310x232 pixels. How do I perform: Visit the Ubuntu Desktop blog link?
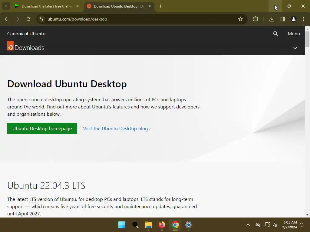(117, 129)
